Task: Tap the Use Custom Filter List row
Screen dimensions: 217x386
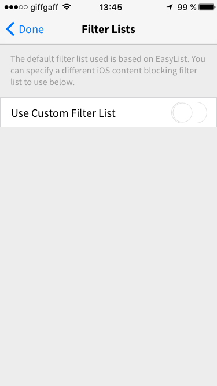Action: [109, 112]
